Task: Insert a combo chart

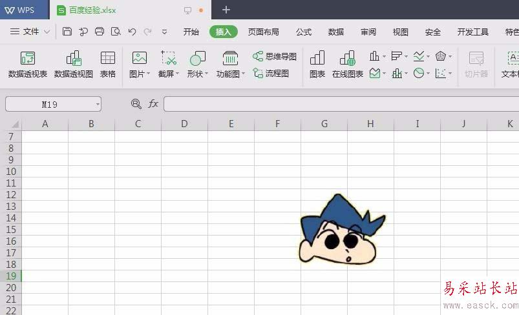Action: pos(397,73)
